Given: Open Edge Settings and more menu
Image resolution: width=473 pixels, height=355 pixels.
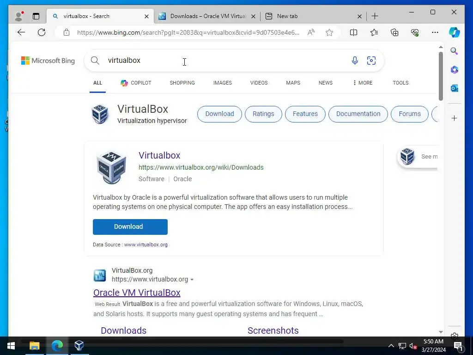Looking at the screenshot, I should 435,32.
